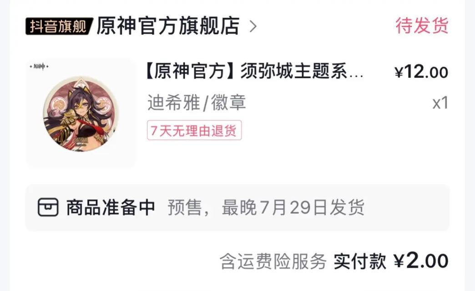
Task: Click the 含运费险服务 insurance label
Action: pos(273,261)
